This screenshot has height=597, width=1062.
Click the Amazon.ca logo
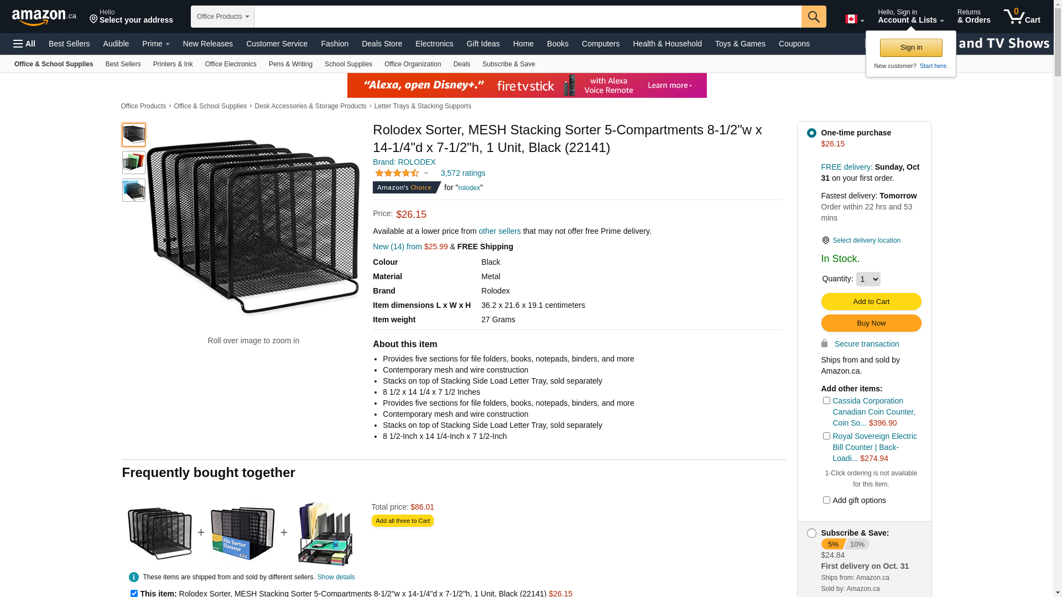[44, 17]
